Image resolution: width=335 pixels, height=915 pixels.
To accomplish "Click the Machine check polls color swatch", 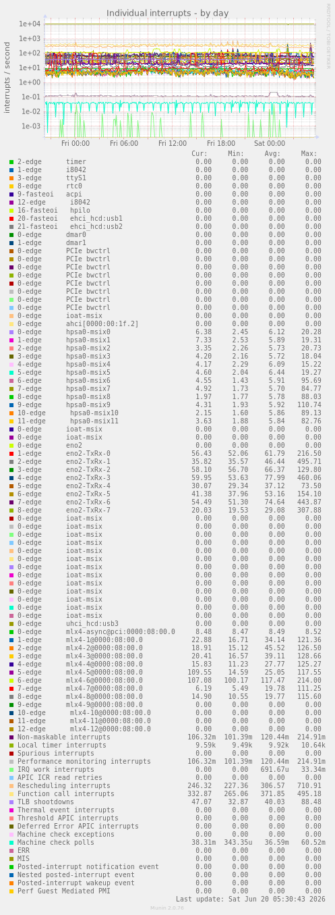I will (x=11, y=843).
